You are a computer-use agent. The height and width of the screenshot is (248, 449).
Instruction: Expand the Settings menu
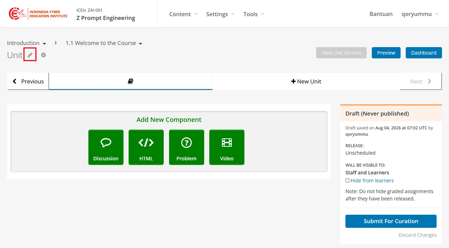tap(220, 14)
